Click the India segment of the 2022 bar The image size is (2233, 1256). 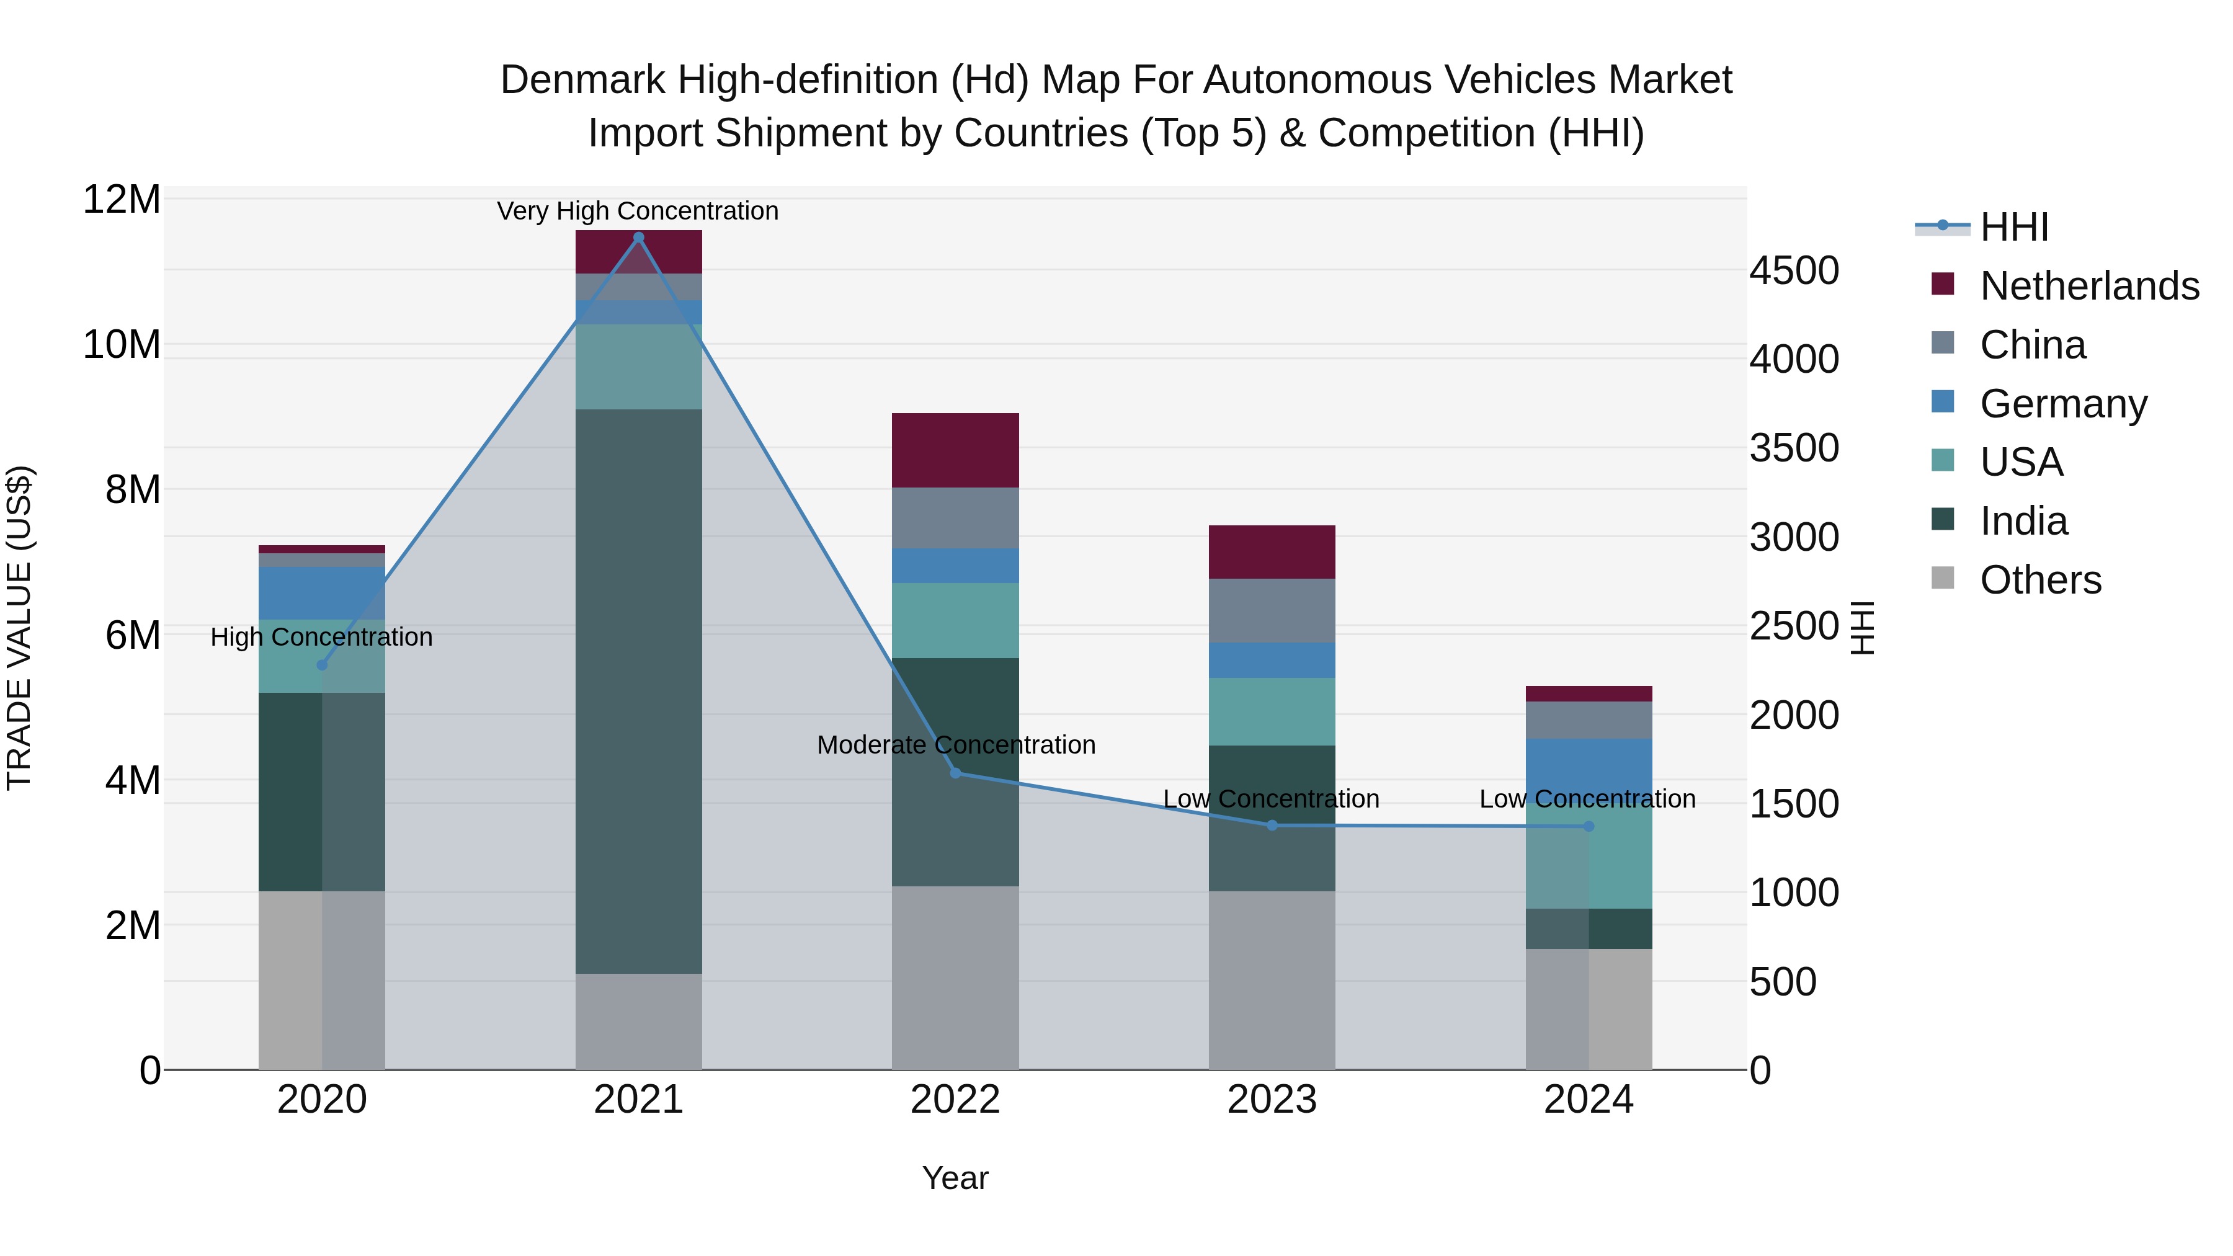pyautogui.click(x=955, y=772)
